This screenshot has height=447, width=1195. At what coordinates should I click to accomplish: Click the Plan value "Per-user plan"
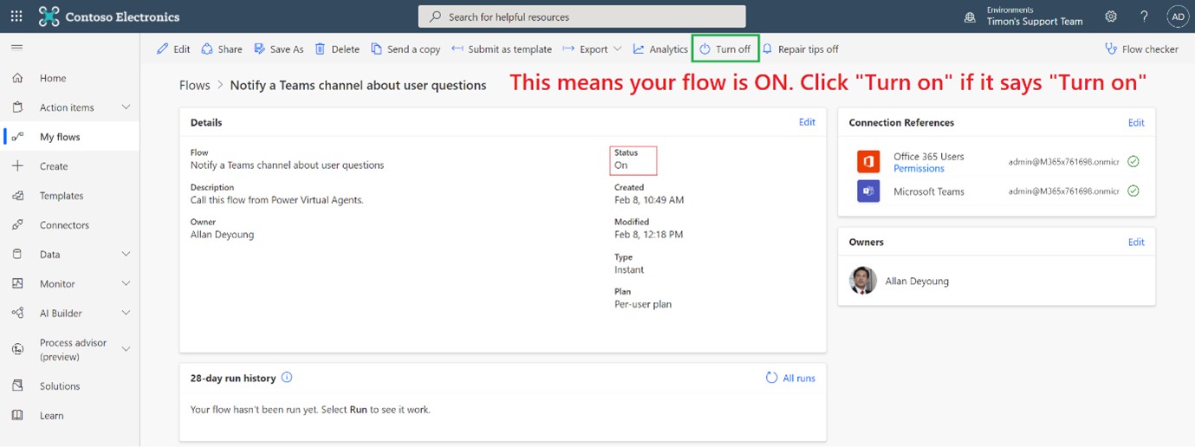[x=643, y=304]
